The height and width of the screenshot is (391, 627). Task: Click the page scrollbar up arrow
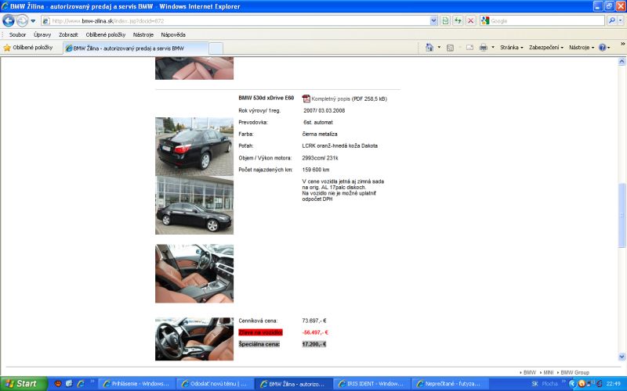tap(622, 62)
